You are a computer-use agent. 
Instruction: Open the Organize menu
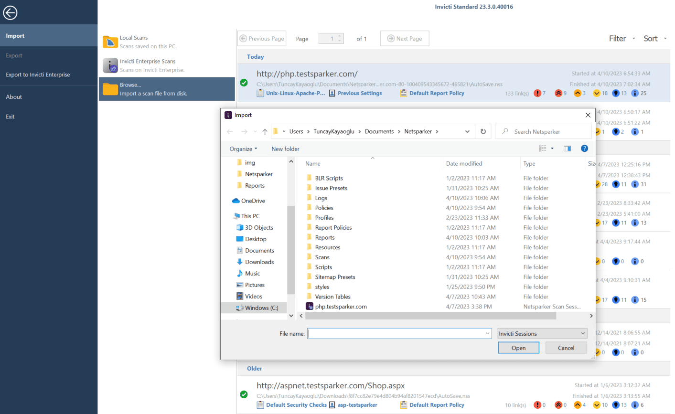point(243,149)
